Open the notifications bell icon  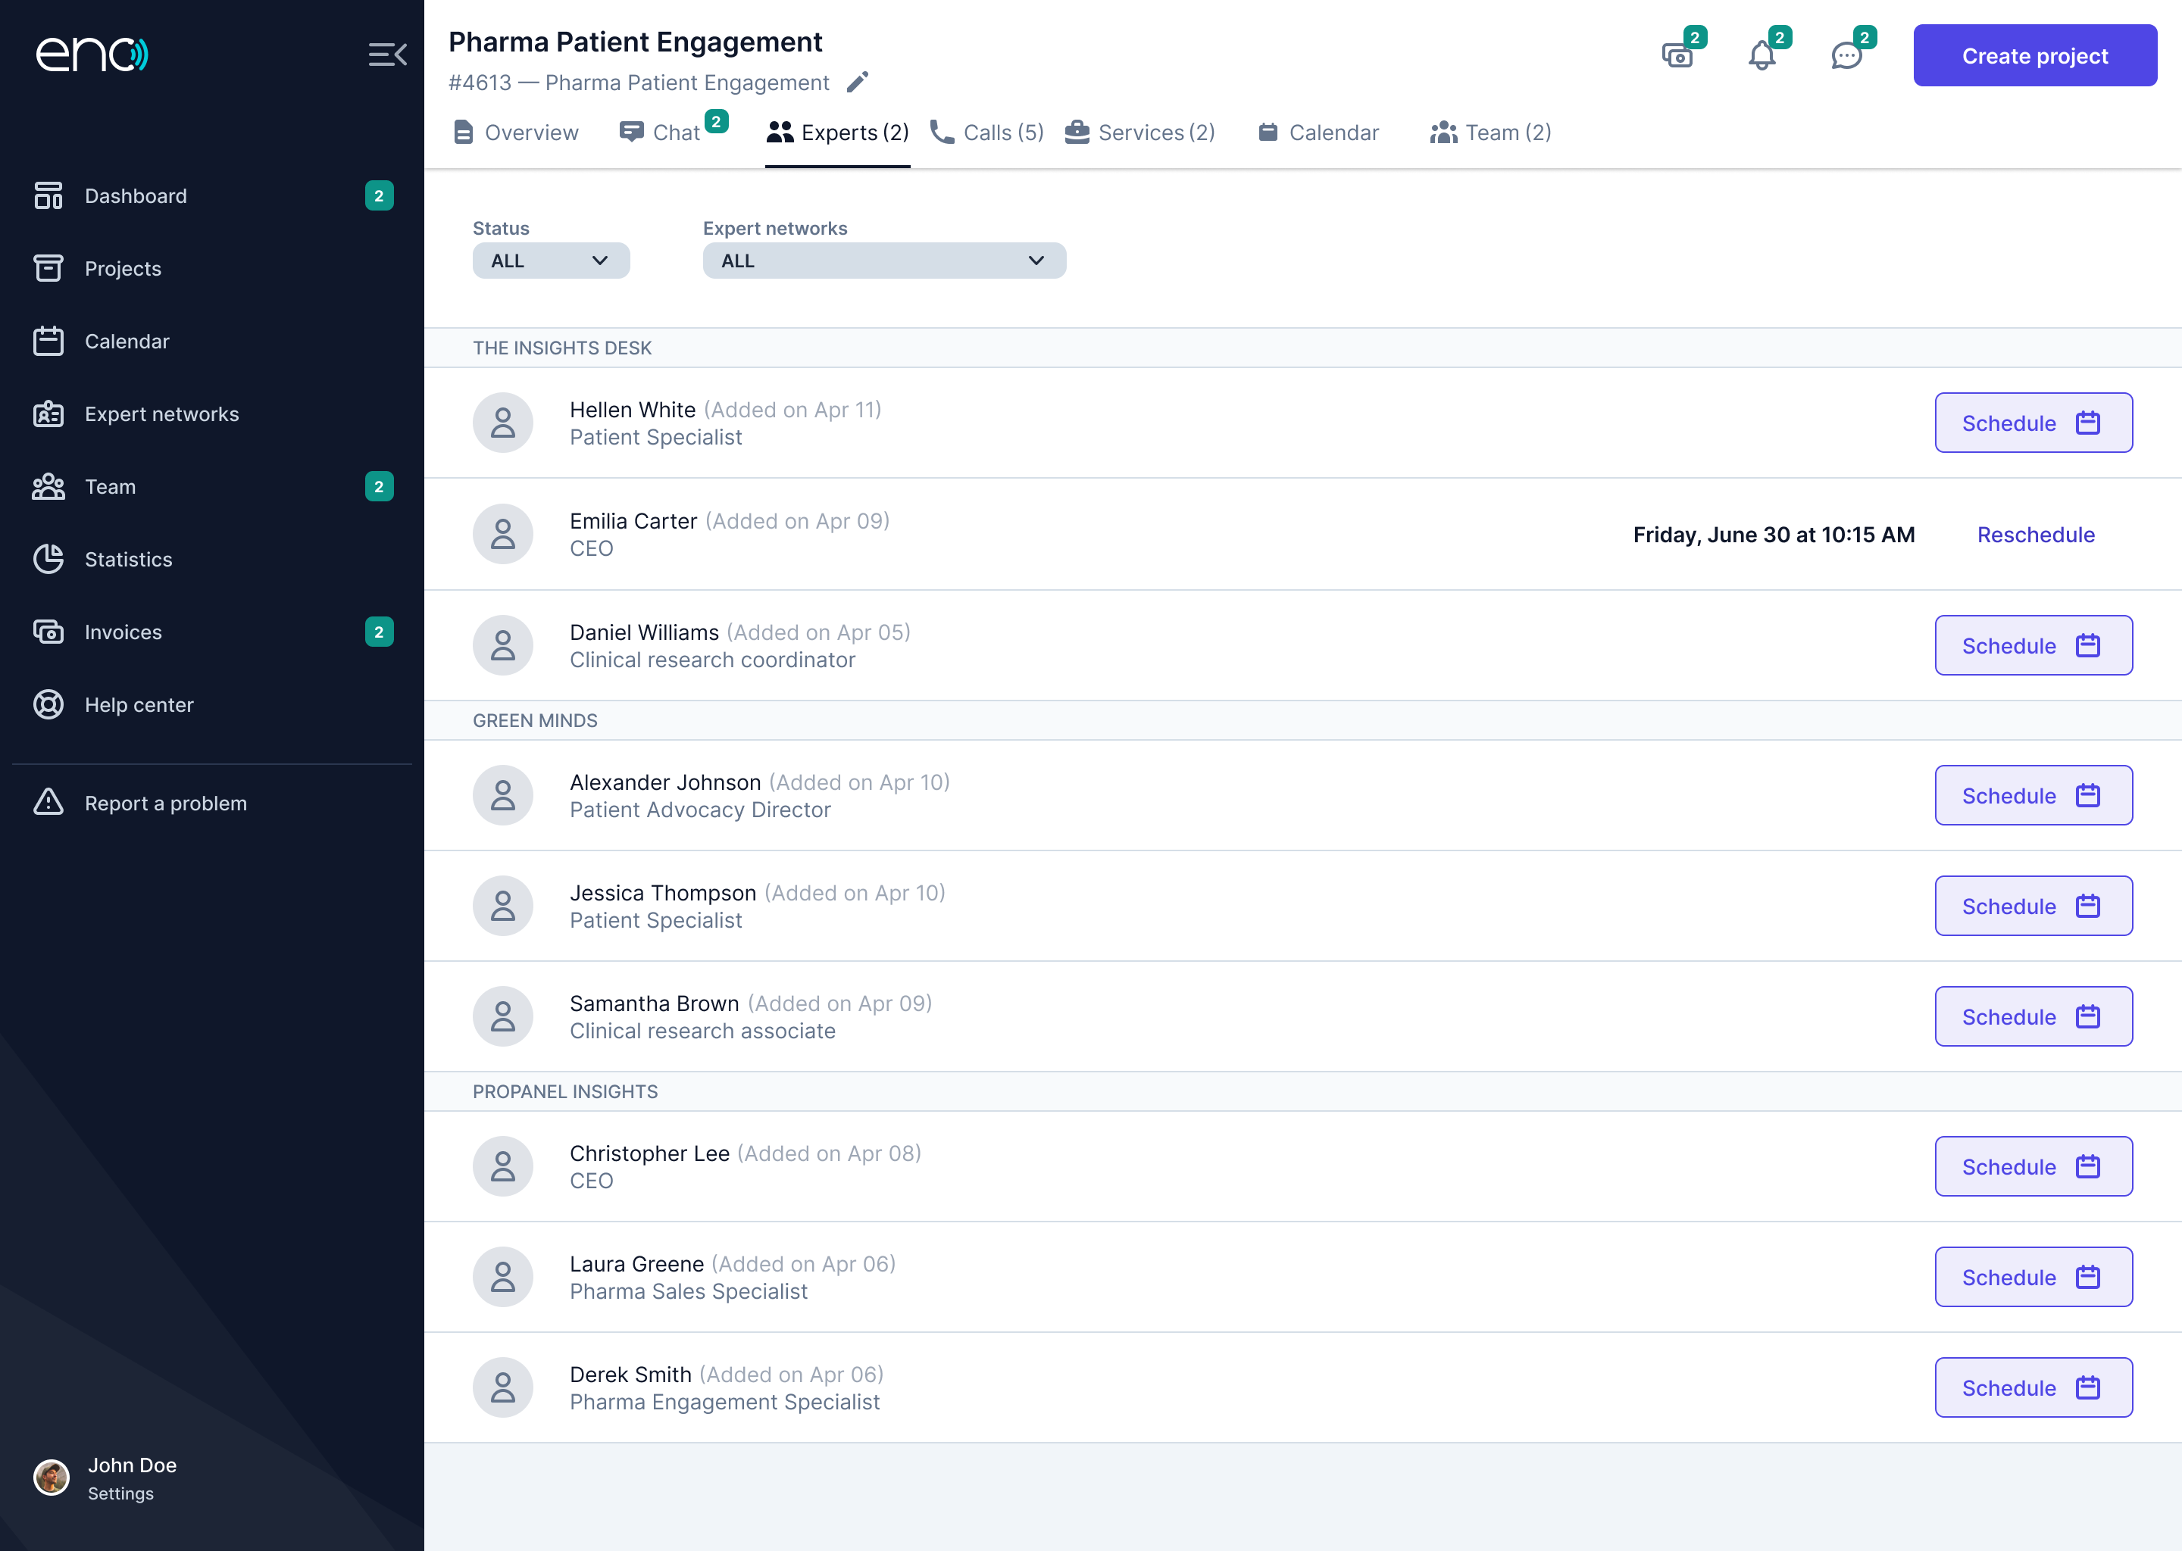tap(1762, 55)
